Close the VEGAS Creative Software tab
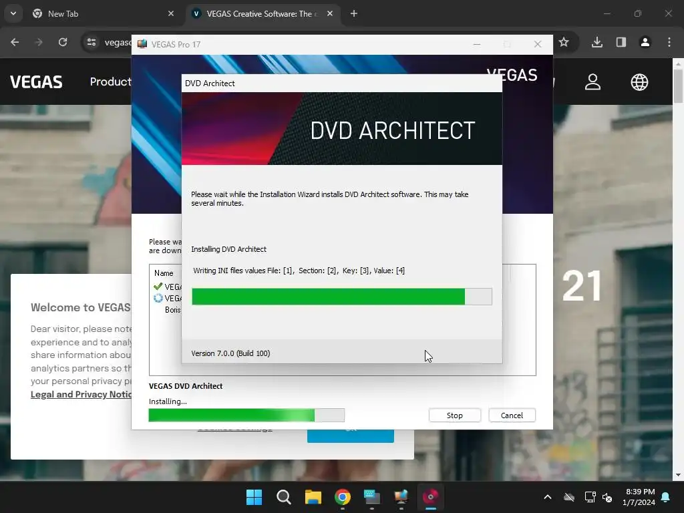 click(x=330, y=13)
